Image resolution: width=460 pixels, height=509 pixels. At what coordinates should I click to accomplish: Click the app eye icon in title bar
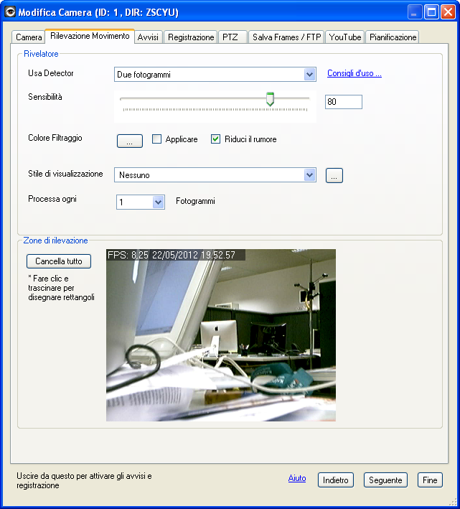pyautogui.click(x=10, y=12)
